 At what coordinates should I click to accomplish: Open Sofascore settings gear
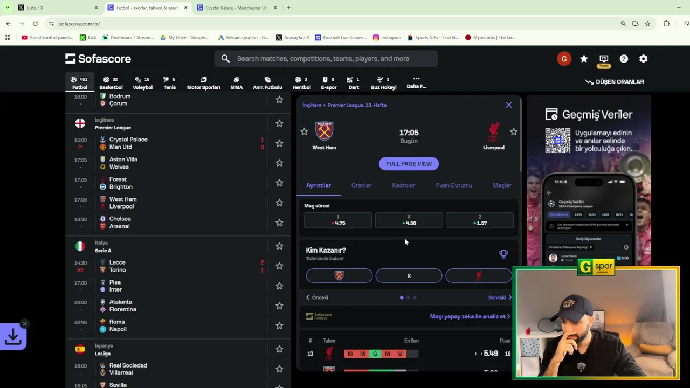(643, 59)
